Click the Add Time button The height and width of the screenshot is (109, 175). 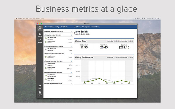[x=77, y=27]
